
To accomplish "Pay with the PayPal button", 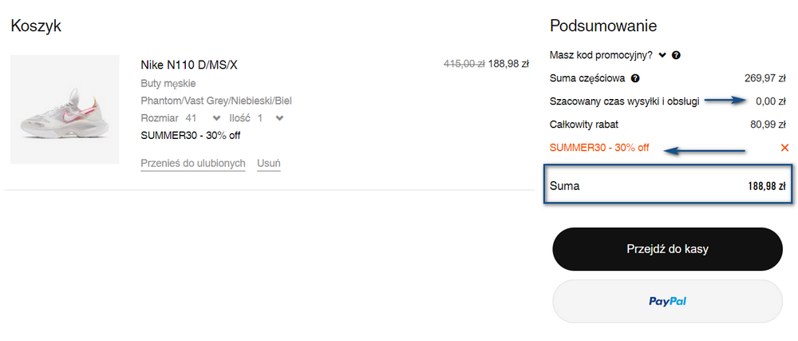I will click(667, 302).
